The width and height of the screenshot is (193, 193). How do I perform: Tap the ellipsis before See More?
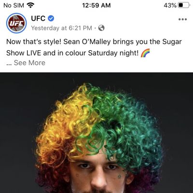(9, 64)
